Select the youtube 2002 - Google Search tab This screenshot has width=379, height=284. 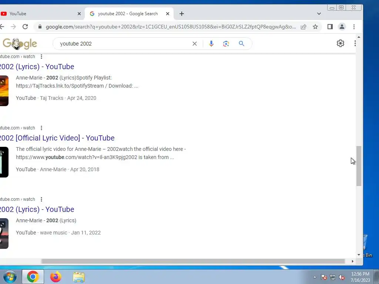pos(129,14)
